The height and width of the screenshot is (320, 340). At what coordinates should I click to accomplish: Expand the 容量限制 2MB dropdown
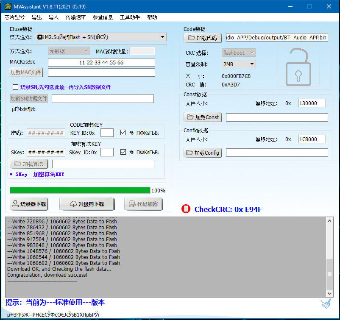239,64
